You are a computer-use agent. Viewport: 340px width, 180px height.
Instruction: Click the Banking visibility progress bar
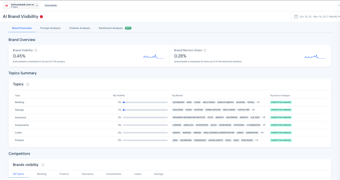[145, 102]
